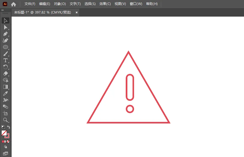Select the Artboard tool
This screenshot has height=157, width=244.
(6, 113)
